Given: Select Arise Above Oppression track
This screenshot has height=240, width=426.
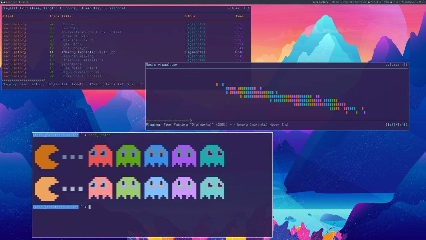Looking at the screenshot, I should (x=74, y=76).
